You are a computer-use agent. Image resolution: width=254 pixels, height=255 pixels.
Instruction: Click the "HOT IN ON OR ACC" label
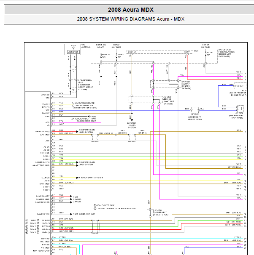coord(101,46)
